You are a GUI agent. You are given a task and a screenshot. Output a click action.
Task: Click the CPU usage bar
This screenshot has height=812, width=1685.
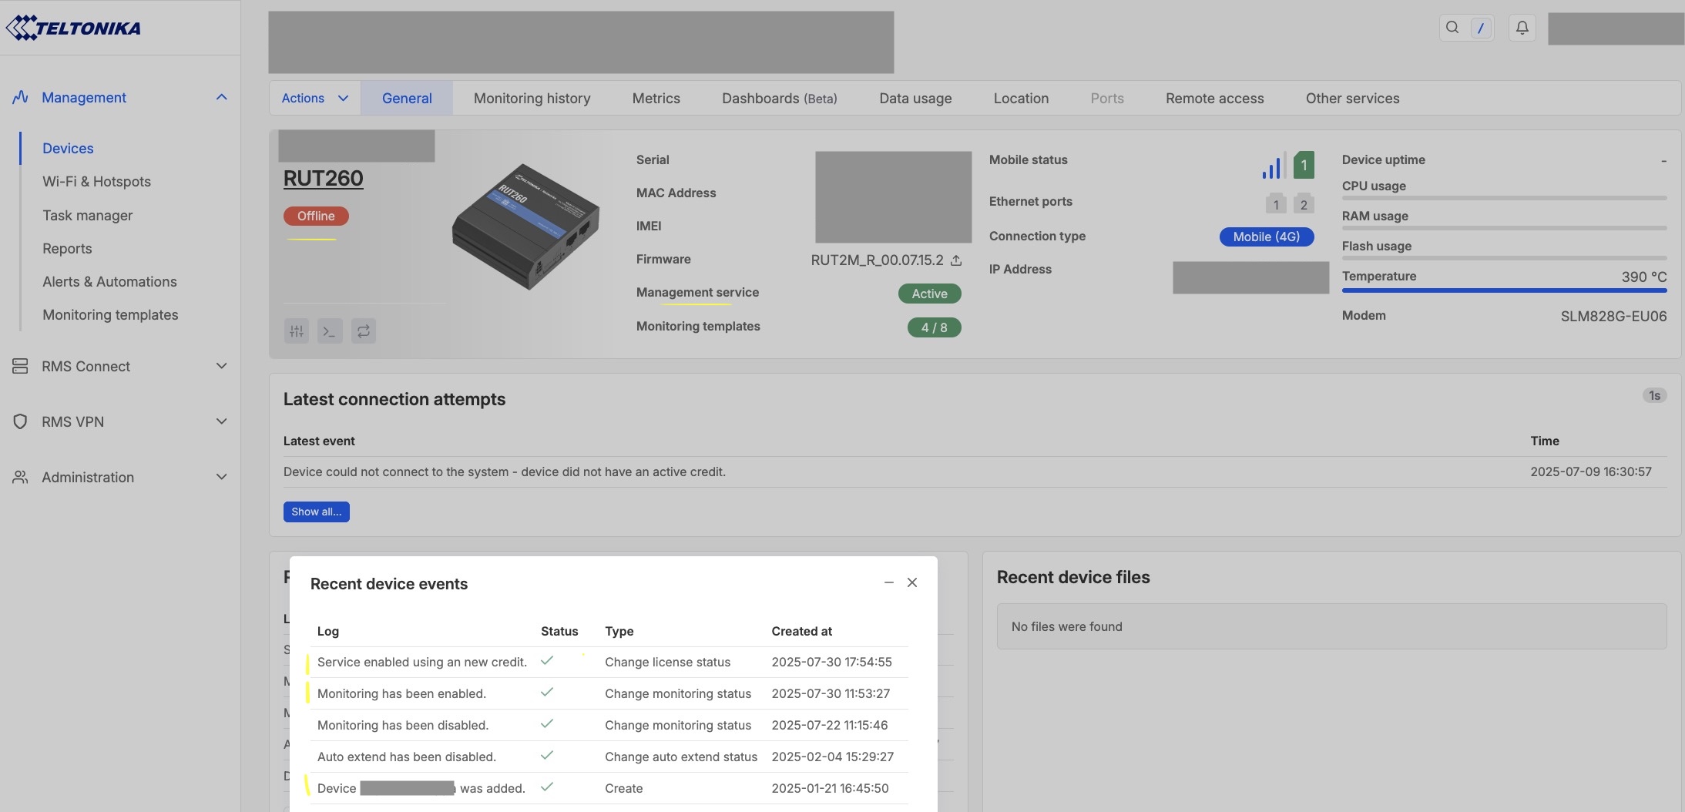click(1505, 198)
